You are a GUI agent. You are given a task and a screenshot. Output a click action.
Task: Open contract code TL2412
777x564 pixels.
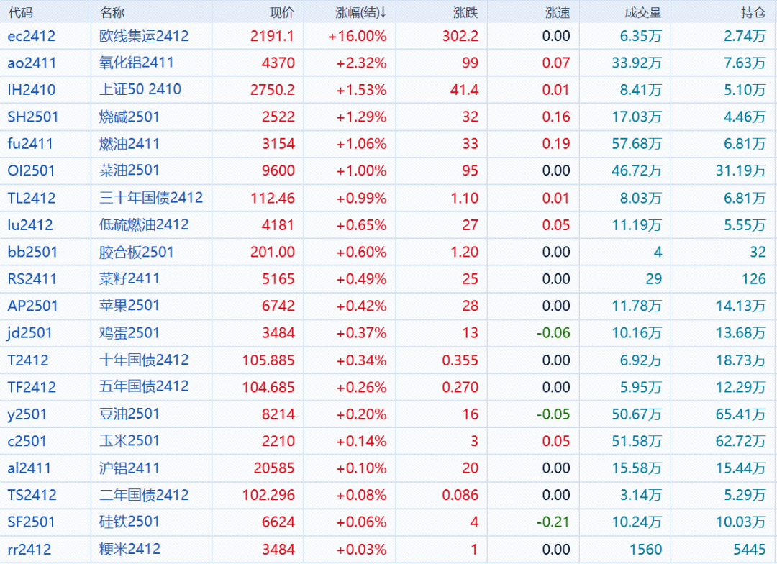(x=32, y=199)
